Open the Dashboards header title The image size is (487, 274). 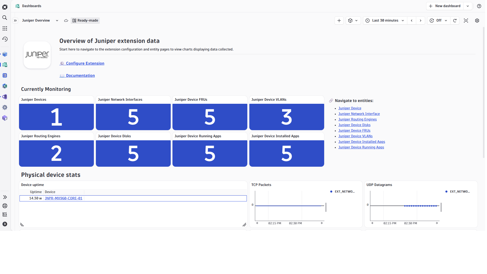(31, 6)
